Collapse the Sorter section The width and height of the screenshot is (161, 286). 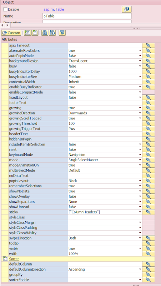click(x=5, y=259)
